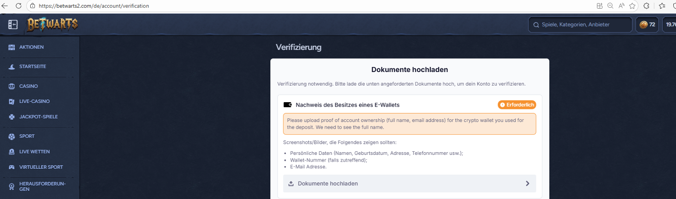Refresh the page in the browser
This screenshot has width=676, height=199.
tap(18, 6)
